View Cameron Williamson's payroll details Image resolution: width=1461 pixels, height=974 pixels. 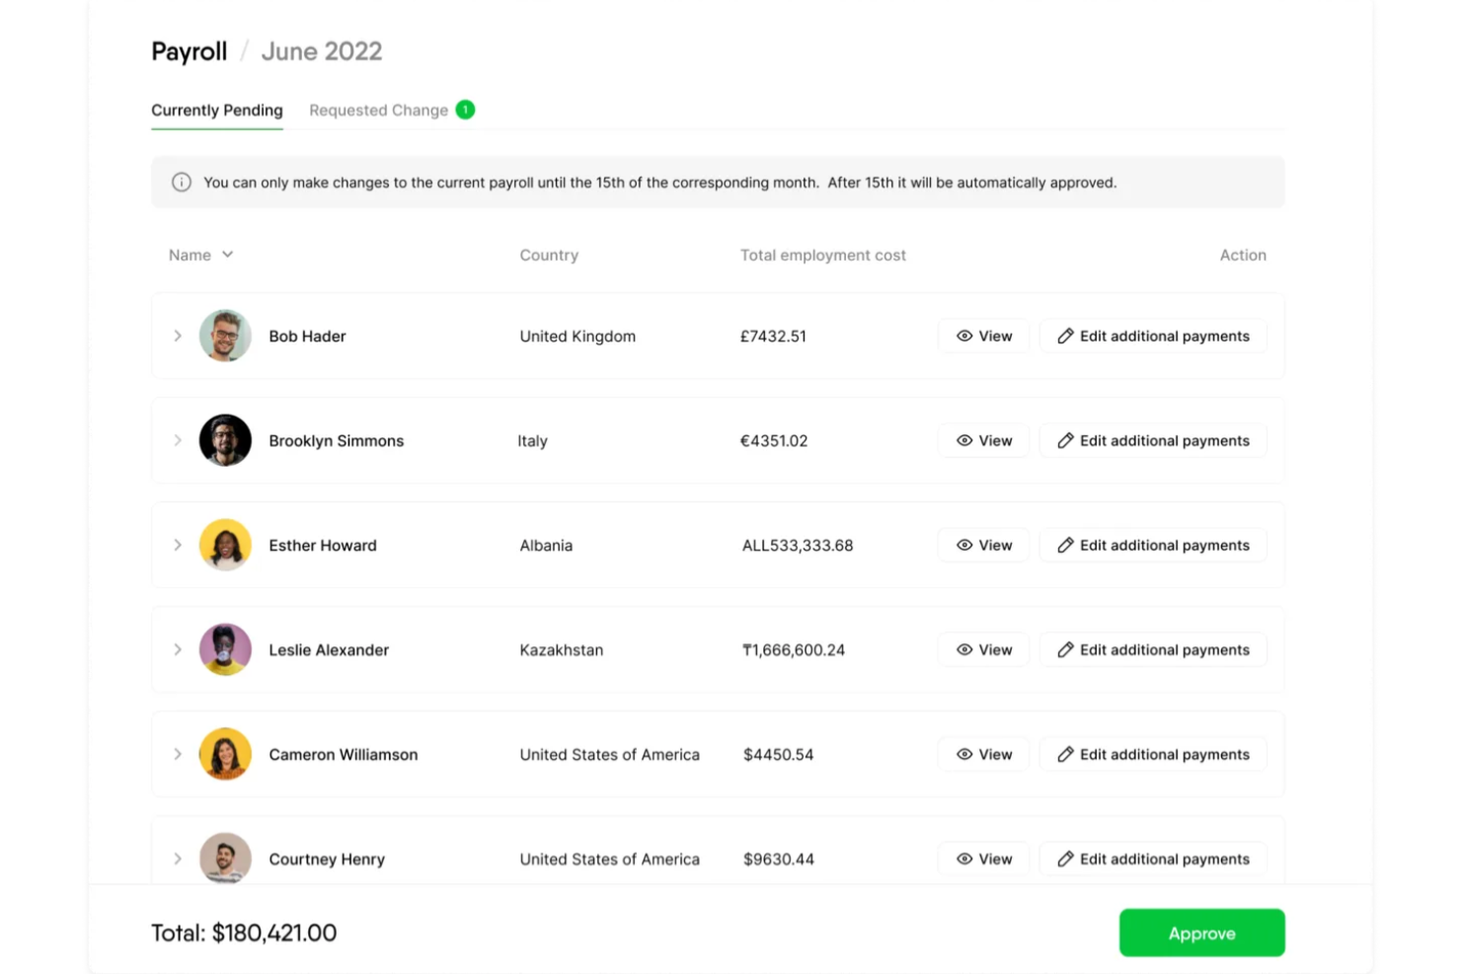tap(984, 754)
